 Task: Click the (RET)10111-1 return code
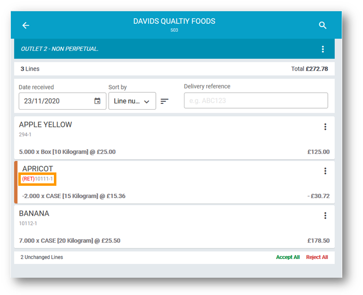point(38,179)
